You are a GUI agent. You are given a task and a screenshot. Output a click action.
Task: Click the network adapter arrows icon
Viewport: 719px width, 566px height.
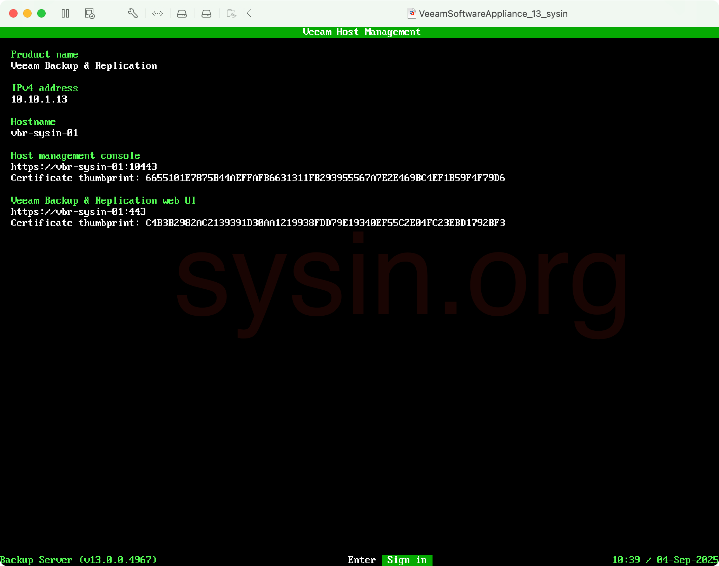pyautogui.click(x=158, y=14)
